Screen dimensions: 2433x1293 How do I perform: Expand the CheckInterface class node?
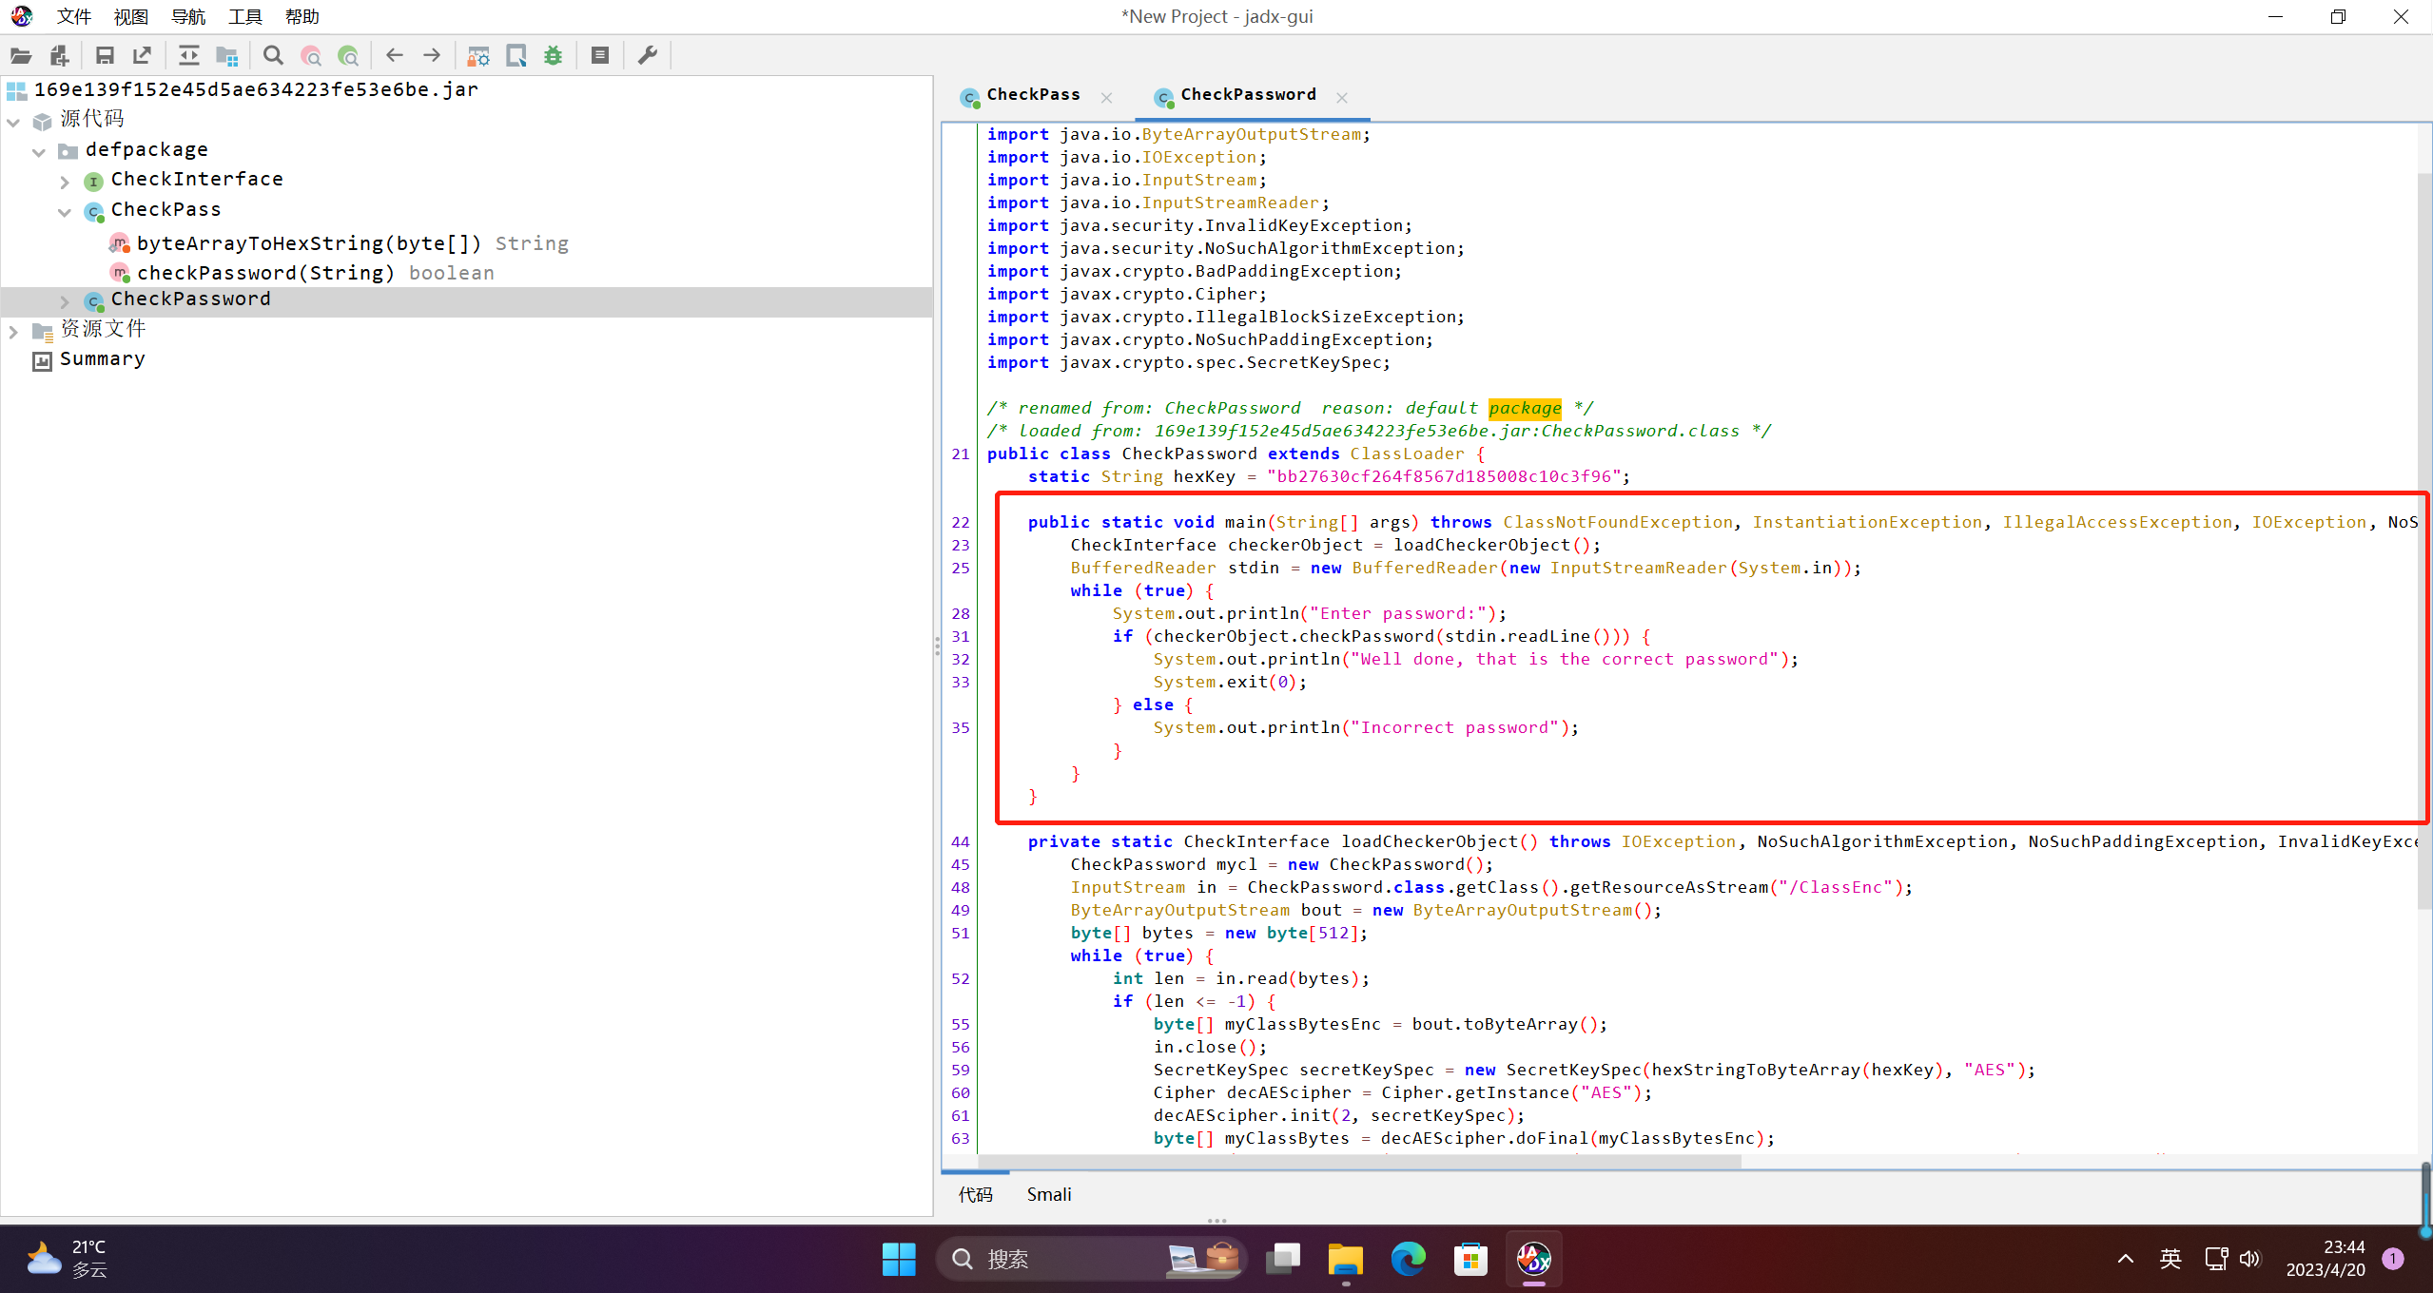click(x=65, y=181)
